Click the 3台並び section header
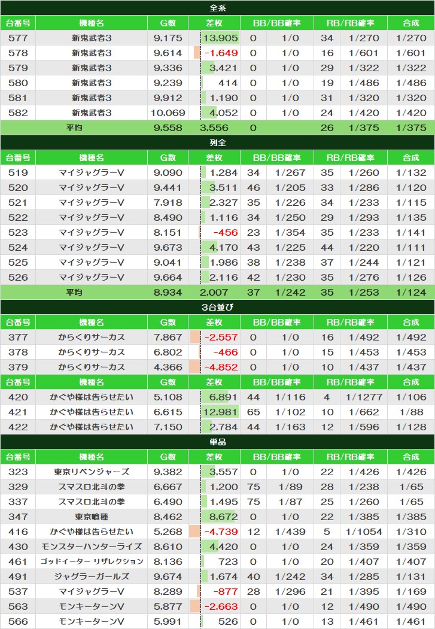Screen dimensions: 435x629 [217, 307]
